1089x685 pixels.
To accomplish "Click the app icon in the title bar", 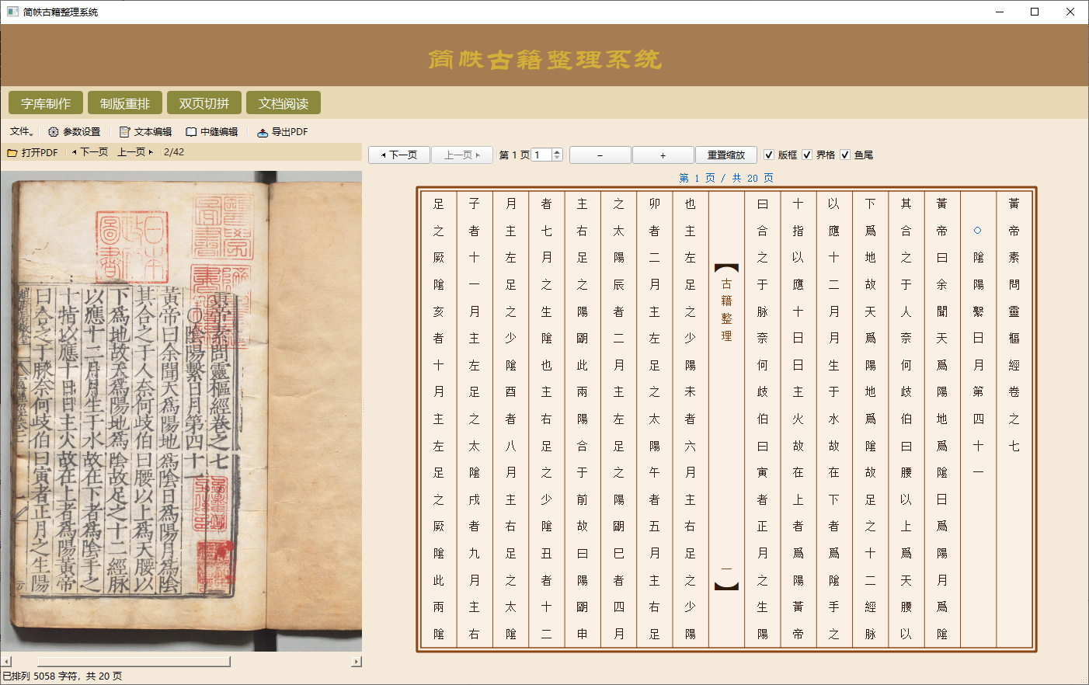I will tap(12, 12).
